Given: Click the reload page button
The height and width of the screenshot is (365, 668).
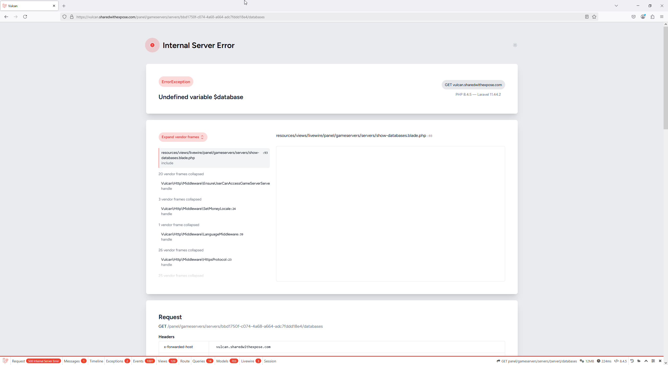Looking at the screenshot, I should [x=25, y=17].
